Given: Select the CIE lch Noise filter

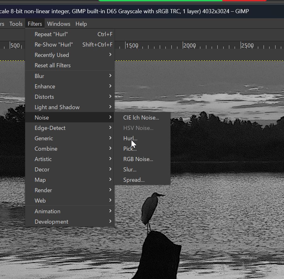Looking at the screenshot, I should click(141, 117).
